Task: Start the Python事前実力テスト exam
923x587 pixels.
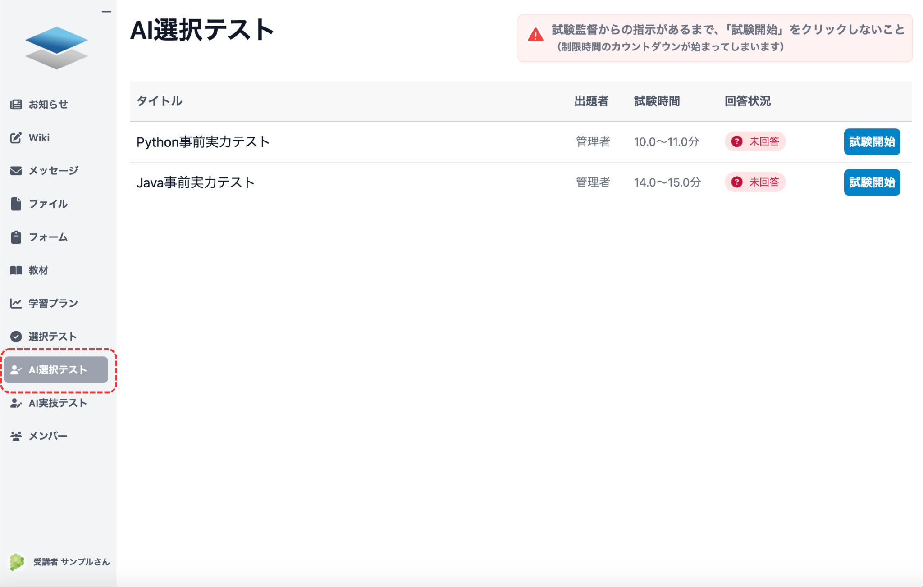Action: point(871,141)
